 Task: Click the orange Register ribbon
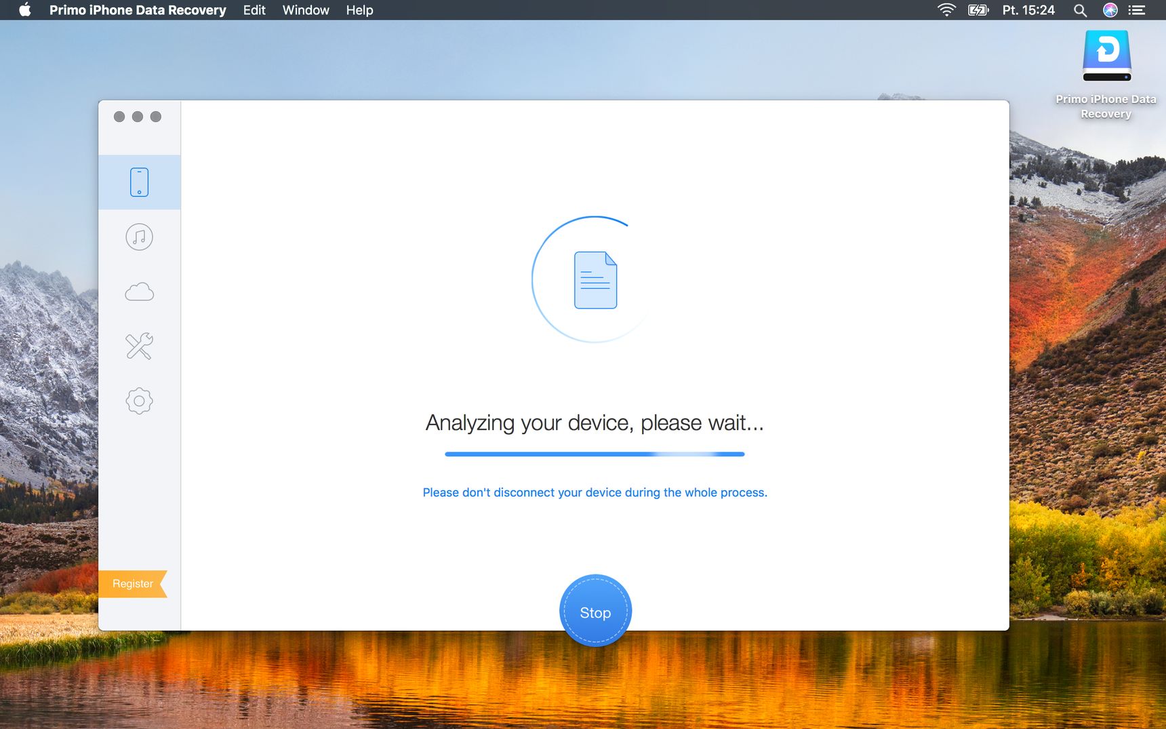point(133,584)
